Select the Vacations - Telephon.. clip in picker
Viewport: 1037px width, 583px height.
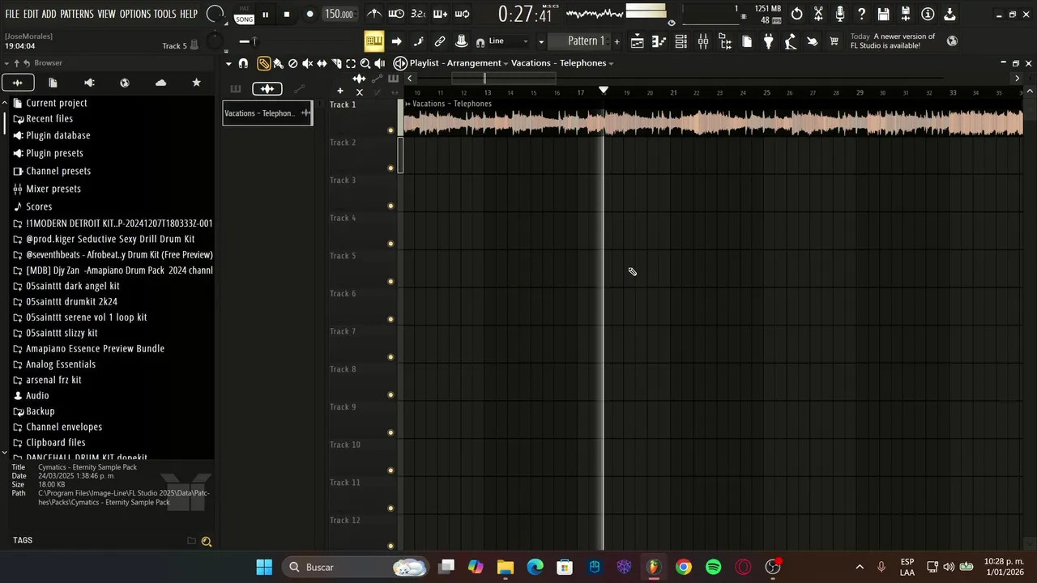click(267, 113)
